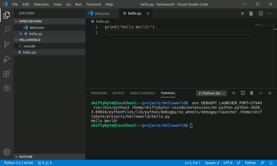Expand the .vscode folder
This screenshot has width=277, height=166.
click(x=49, y=46)
